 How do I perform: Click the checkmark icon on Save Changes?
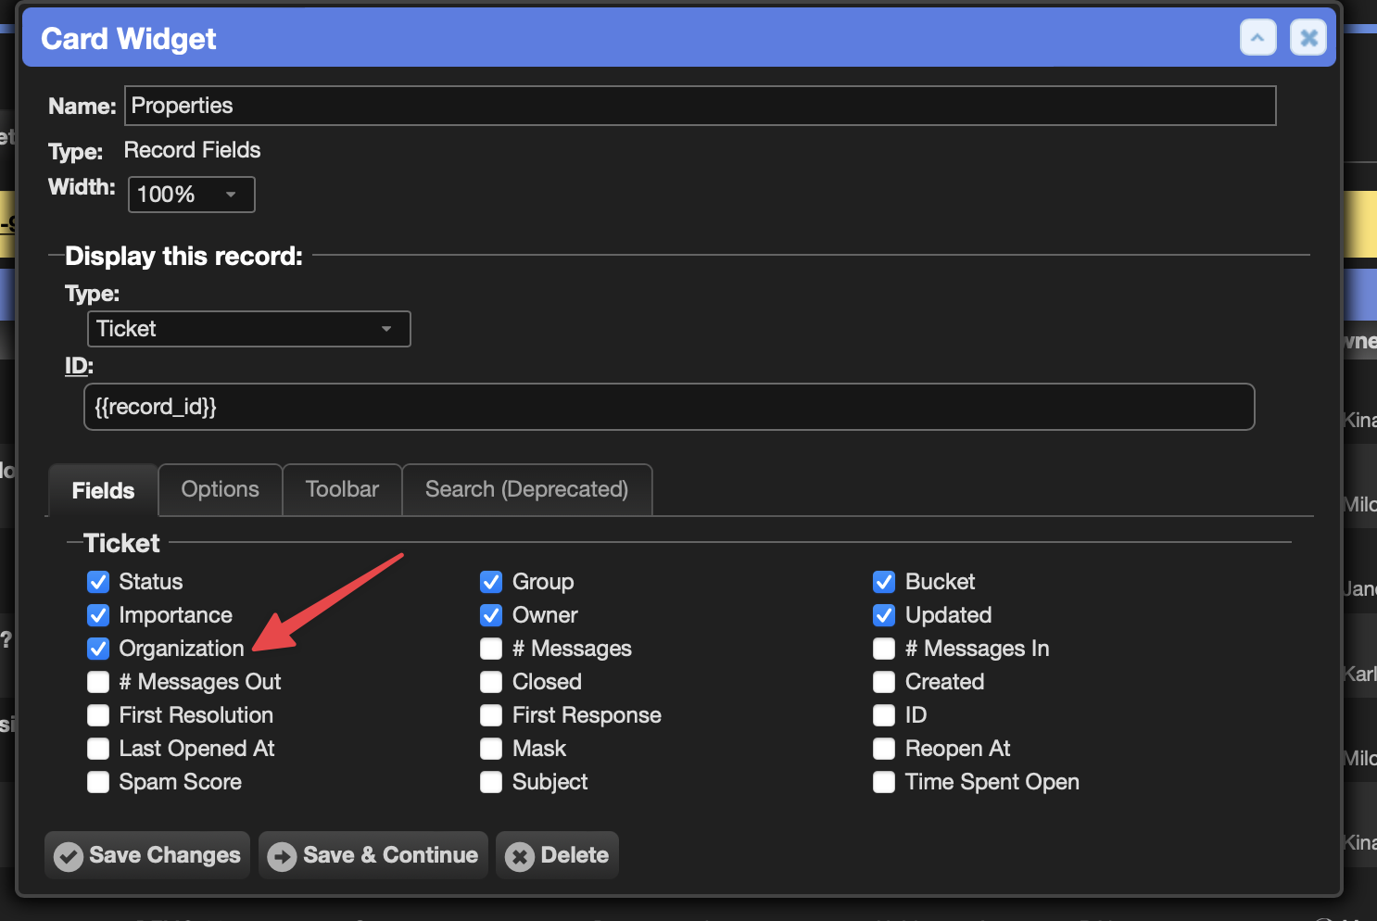pos(69,855)
